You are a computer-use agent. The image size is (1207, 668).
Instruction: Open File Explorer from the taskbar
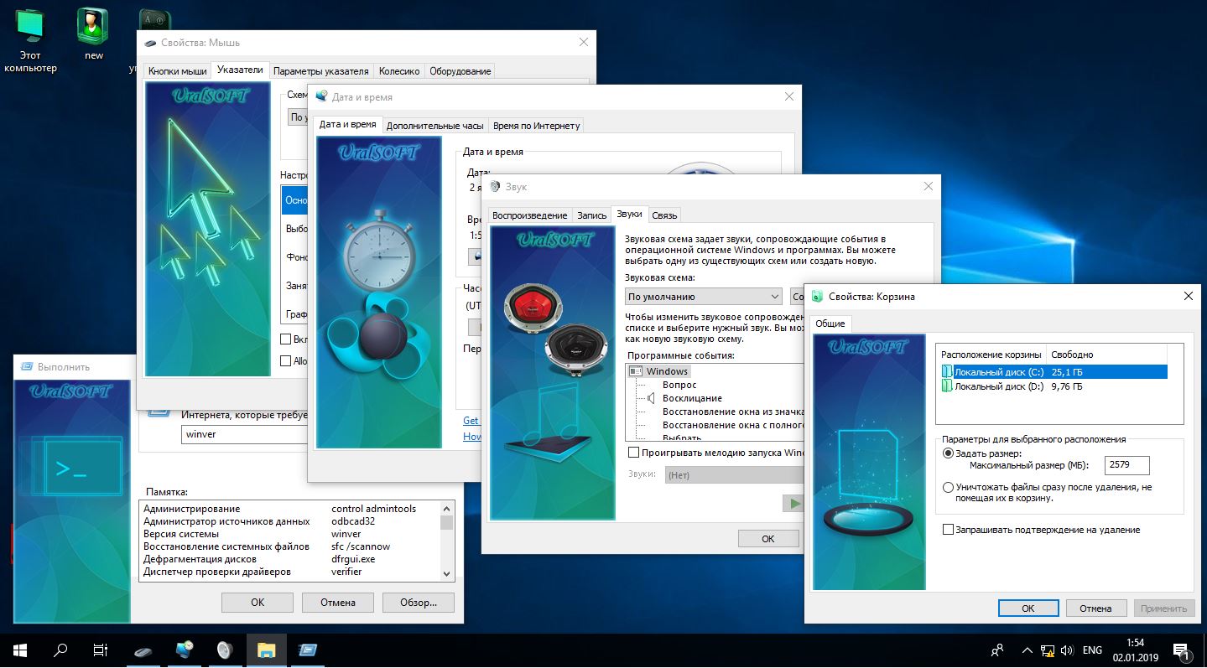pos(266,650)
